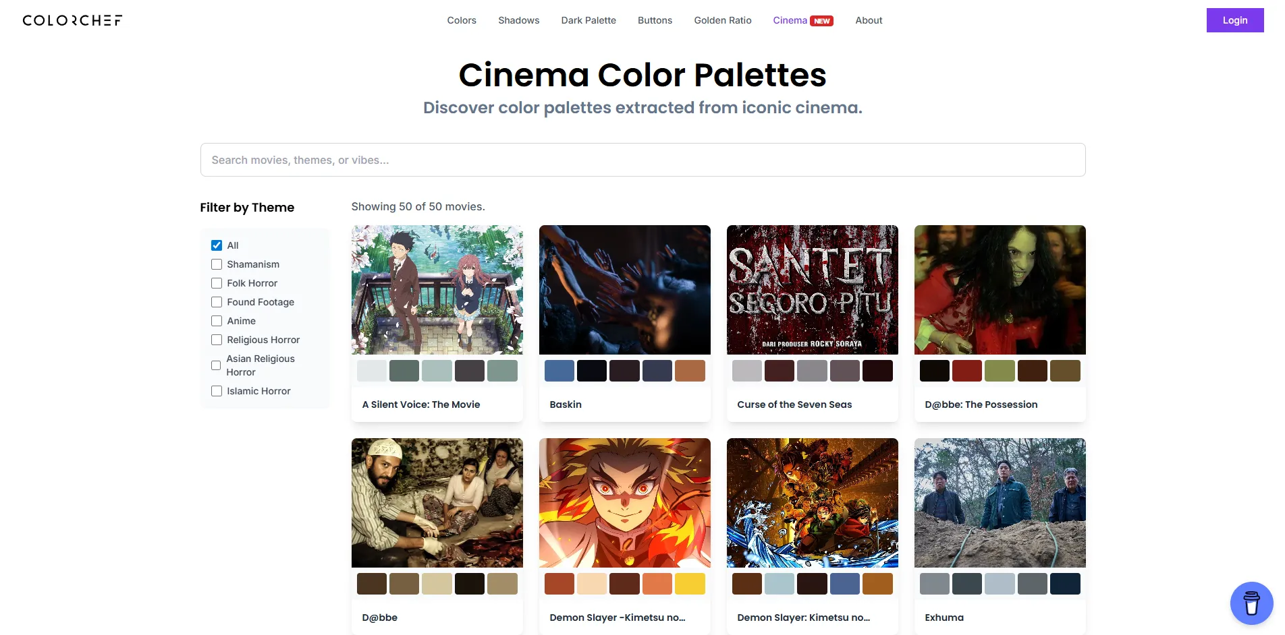The width and height of the screenshot is (1285, 635).
Task: Toggle the Anime theme checkbox
Action: pos(217,321)
